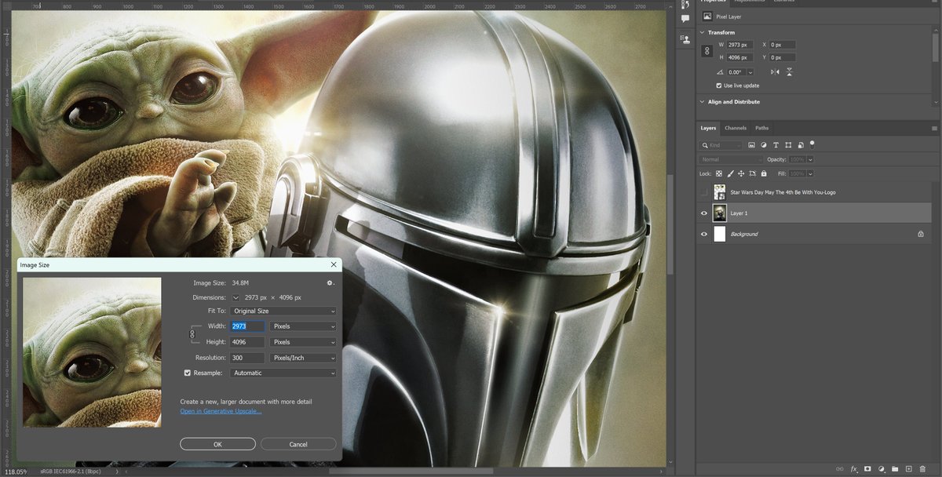Viewport: 942px width, 477px height.
Task: Open Image Size dialog settings gear
Action: click(330, 282)
